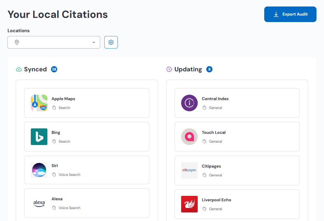Click the tag icon under Bing
Image resolution: width=324 pixels, height=221 pixels.
point(54,141)
